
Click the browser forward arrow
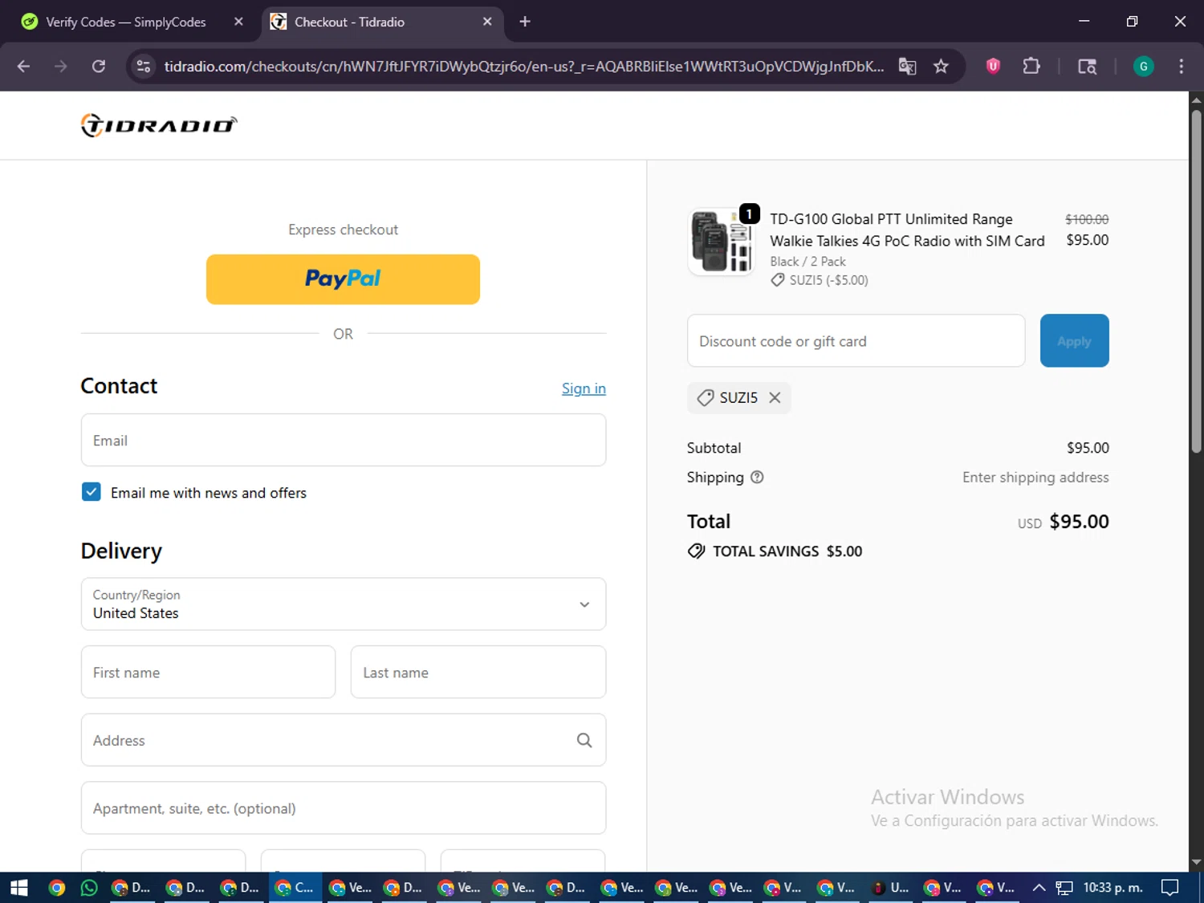point(61,67)
